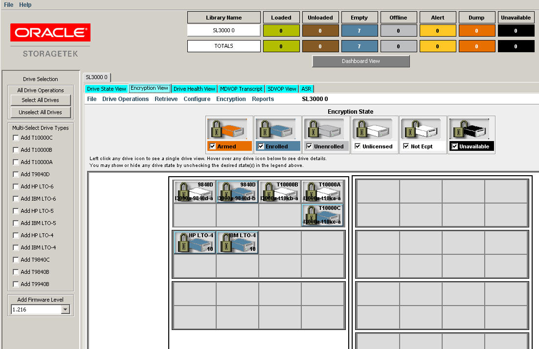Uncheck the Not Ecpt state checkbox

pyautogui.click(x=406, y=146)
